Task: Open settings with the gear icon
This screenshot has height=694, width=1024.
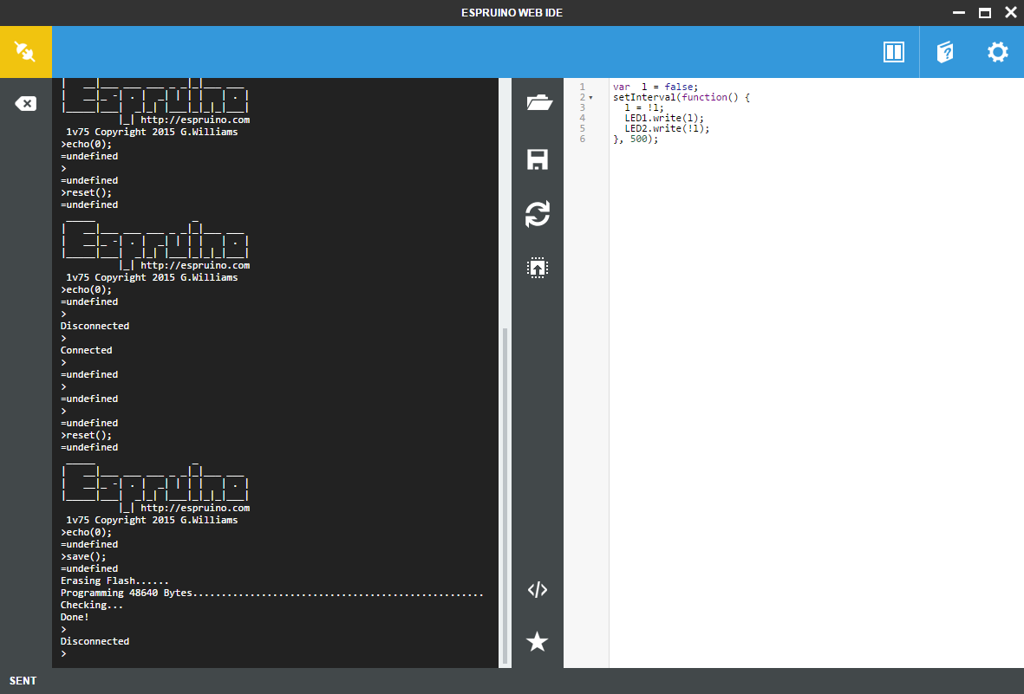Action: 997,52
